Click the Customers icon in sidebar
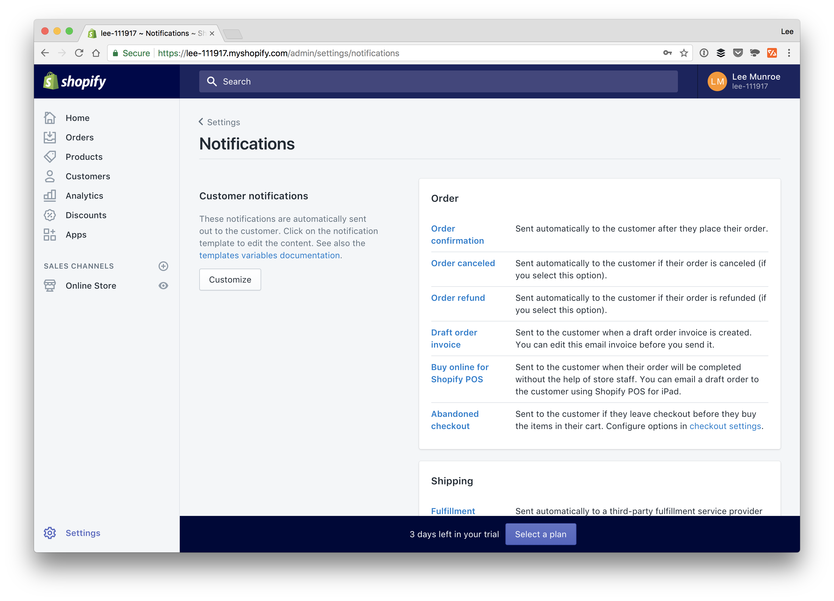The height and width of the screenshot is (601, 834). pos(50,176)
